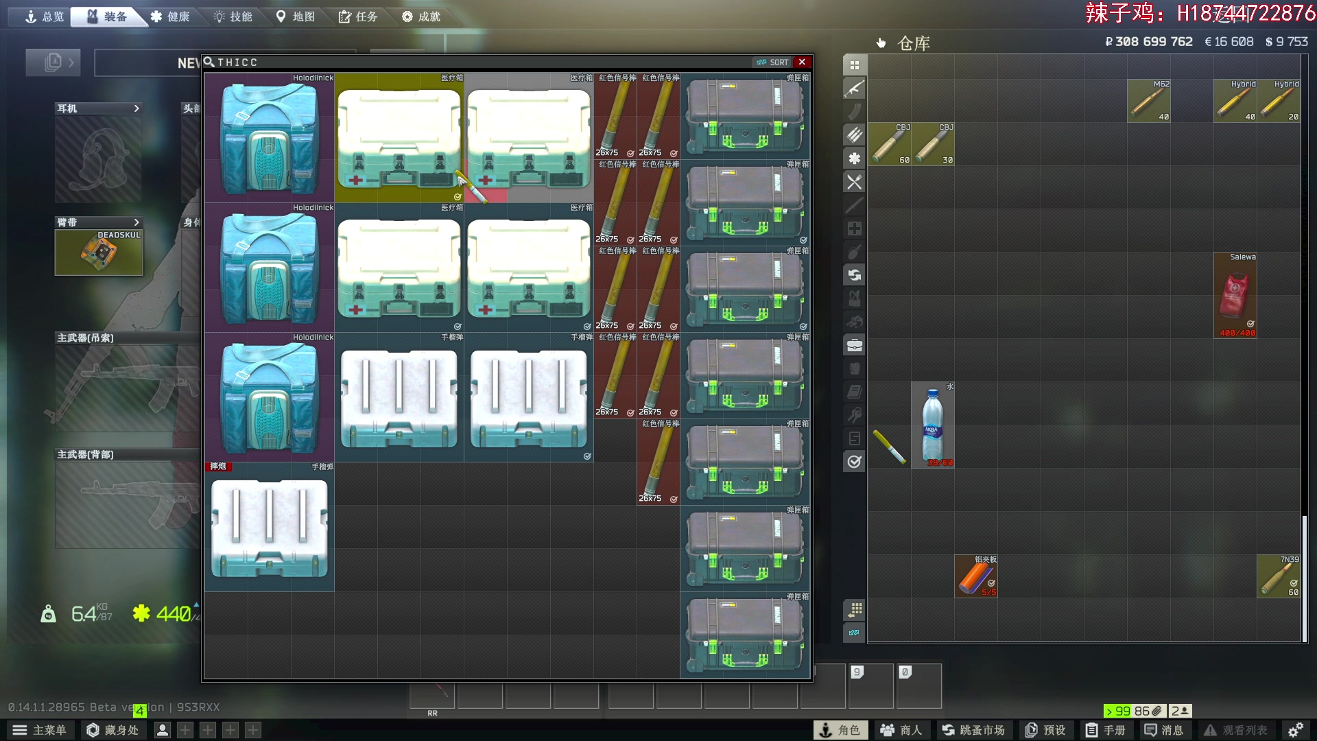This screenshot has height=741, width=1317.
Task: Click the document icon button beside NEV
Action: click(x=54, y=62)
